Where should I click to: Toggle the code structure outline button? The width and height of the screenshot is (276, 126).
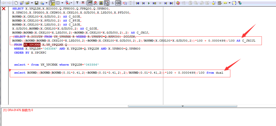coord(107,3)
